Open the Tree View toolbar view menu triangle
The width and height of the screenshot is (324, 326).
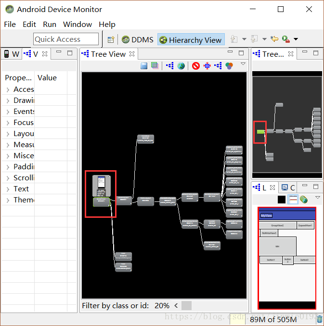tap(243, 64)
